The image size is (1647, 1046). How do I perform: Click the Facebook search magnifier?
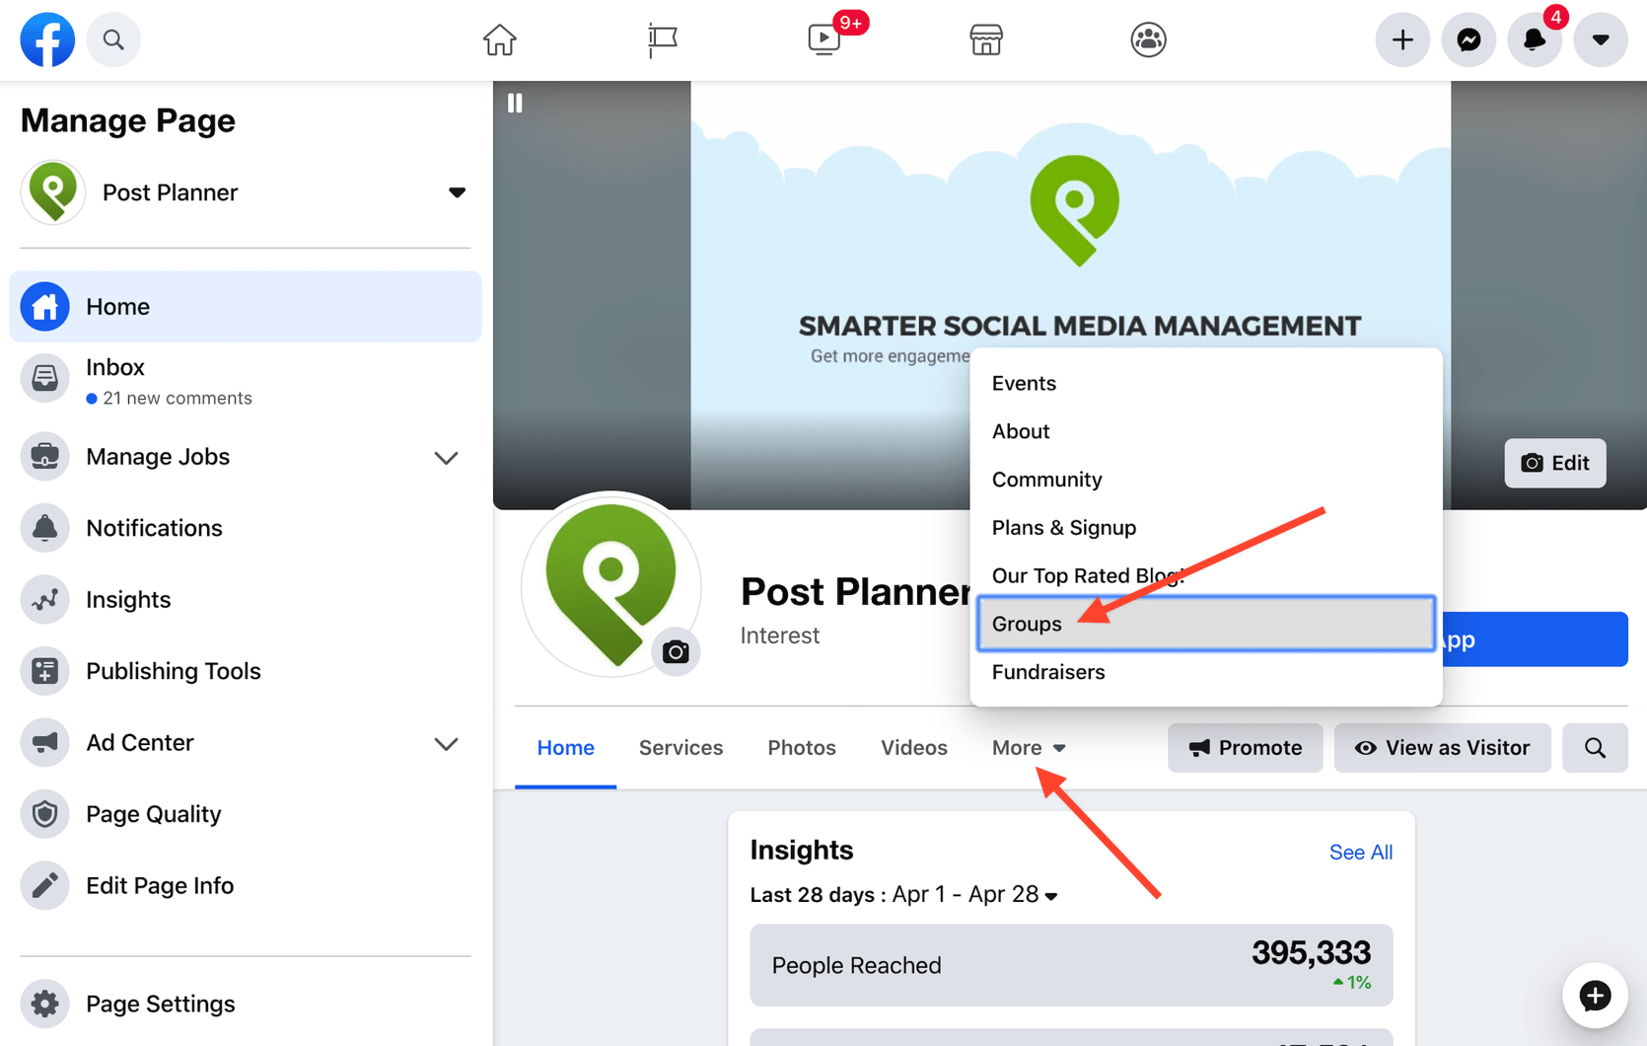112,39
